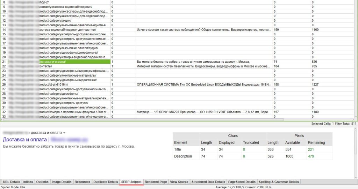Expand dropdown arrow beside доставка-и-оплата breadcrumb
Viewport: 358px width, 189px height.
click(64, 133)
